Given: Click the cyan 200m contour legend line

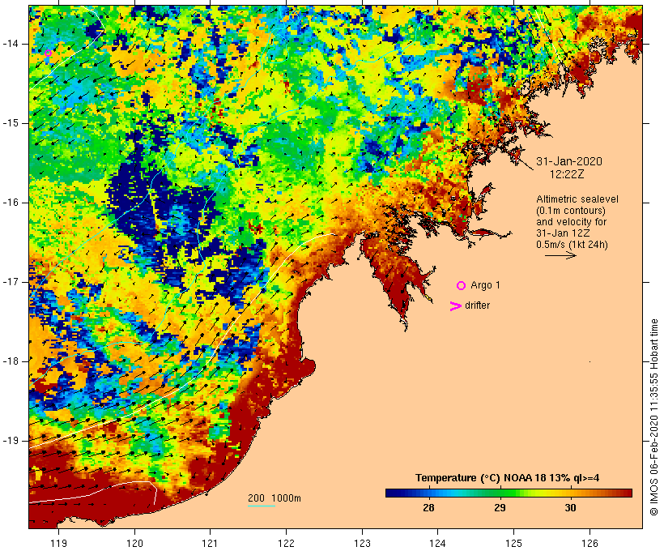Looking at the screenshot, I should 262,506.
